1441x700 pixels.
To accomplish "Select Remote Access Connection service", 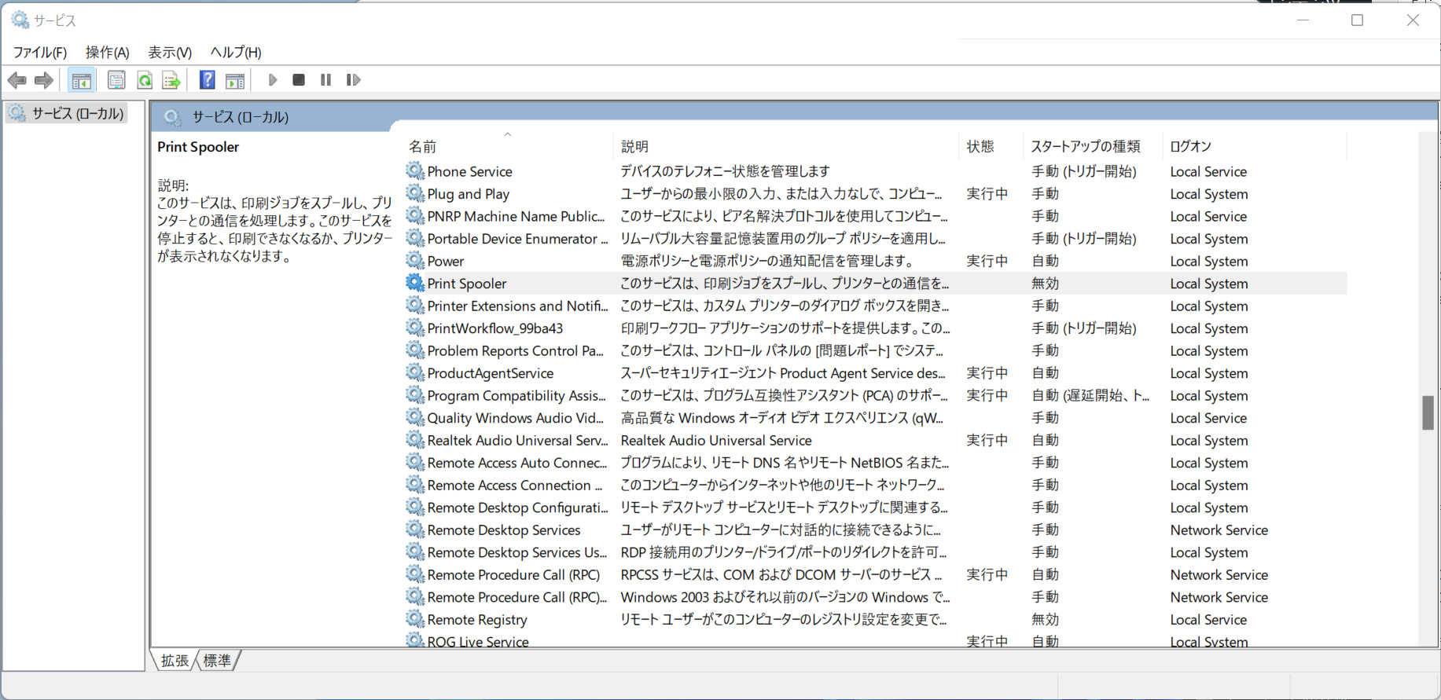I will tap(514, 485).
